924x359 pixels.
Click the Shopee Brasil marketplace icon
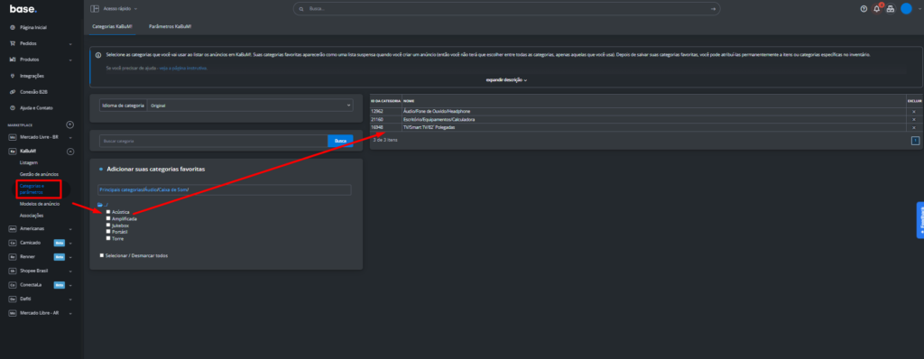(13, 272)
